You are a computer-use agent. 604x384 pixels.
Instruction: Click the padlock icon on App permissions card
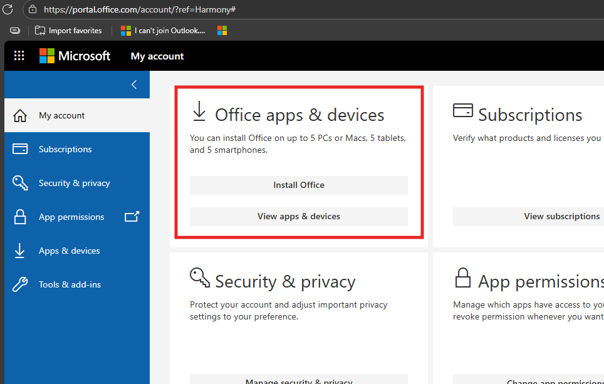(462, 278)
